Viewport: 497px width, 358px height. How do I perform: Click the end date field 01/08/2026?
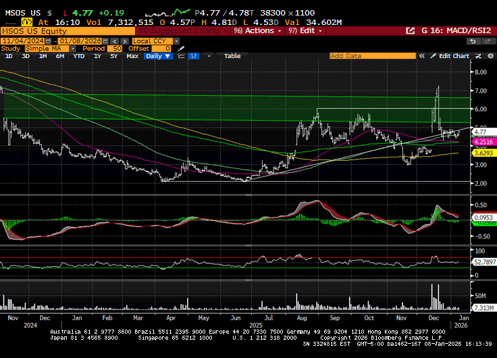80,41
